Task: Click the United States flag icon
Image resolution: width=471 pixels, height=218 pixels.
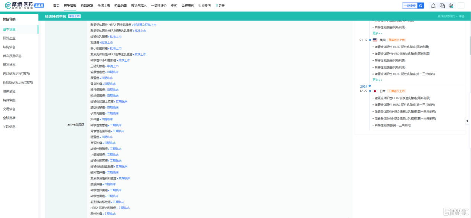Action: coord(375,40)
